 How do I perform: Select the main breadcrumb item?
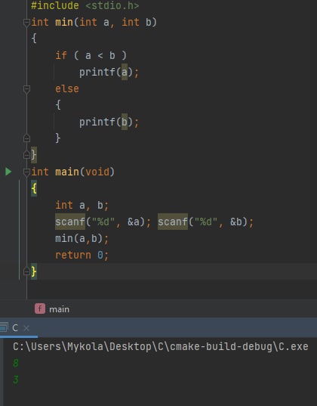59,309
